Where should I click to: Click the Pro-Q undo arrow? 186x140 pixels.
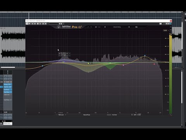pyautogui.click(x=88, y=27)
